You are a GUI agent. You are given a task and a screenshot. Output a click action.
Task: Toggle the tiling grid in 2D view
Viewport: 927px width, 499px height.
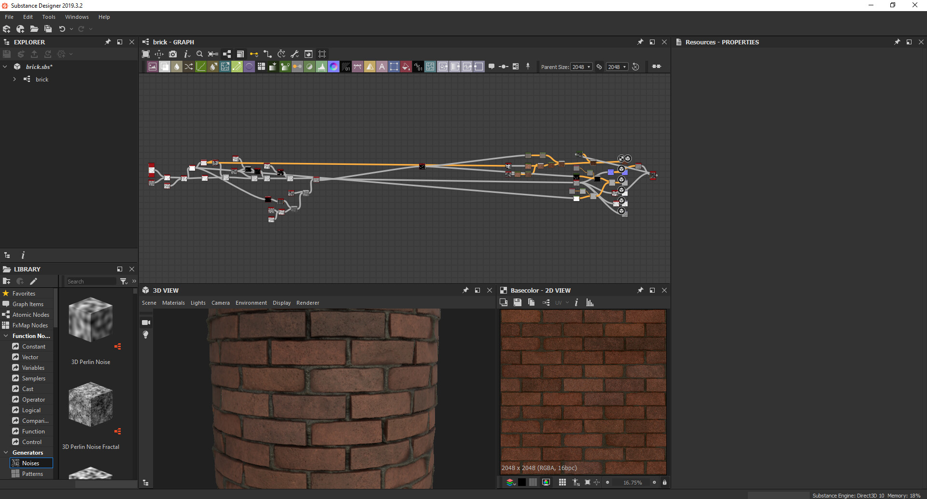(562, 482)
